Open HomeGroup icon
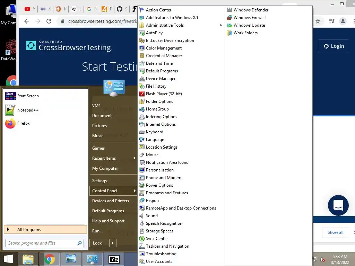The width and height of the screenshot is (355, 266). coord(142,109)
